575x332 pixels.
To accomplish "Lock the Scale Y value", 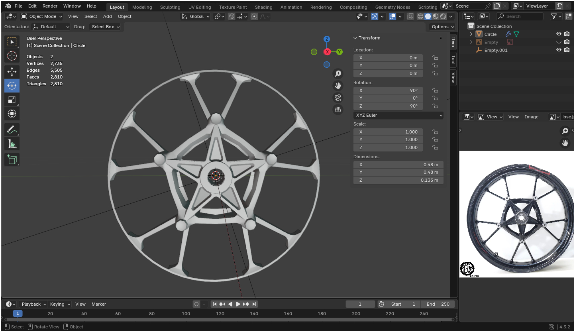I will point(435,139).
